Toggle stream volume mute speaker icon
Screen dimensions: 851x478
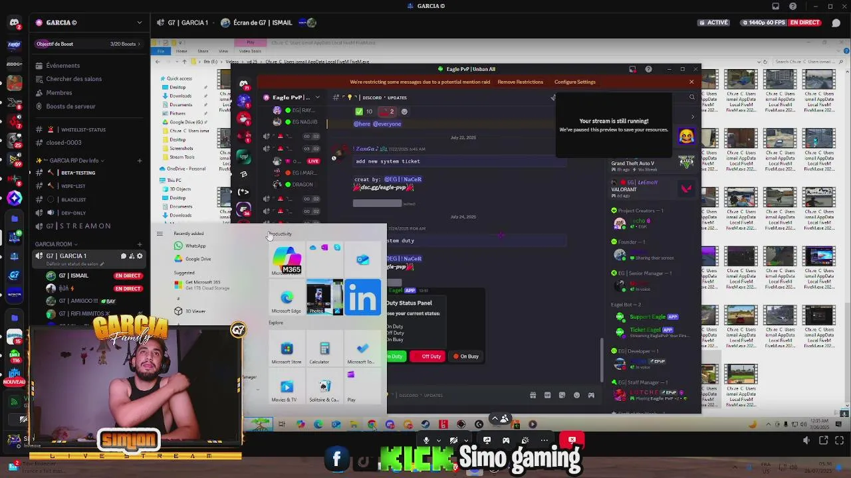(x=806, y=440)
